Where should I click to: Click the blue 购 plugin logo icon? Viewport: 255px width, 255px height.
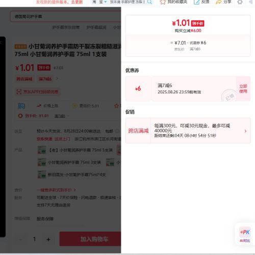coord(21,106)
